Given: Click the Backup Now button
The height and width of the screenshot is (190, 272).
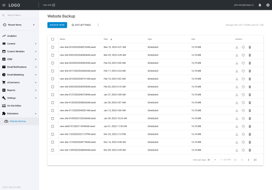Looking at the screenshot, I should [57, 25].
